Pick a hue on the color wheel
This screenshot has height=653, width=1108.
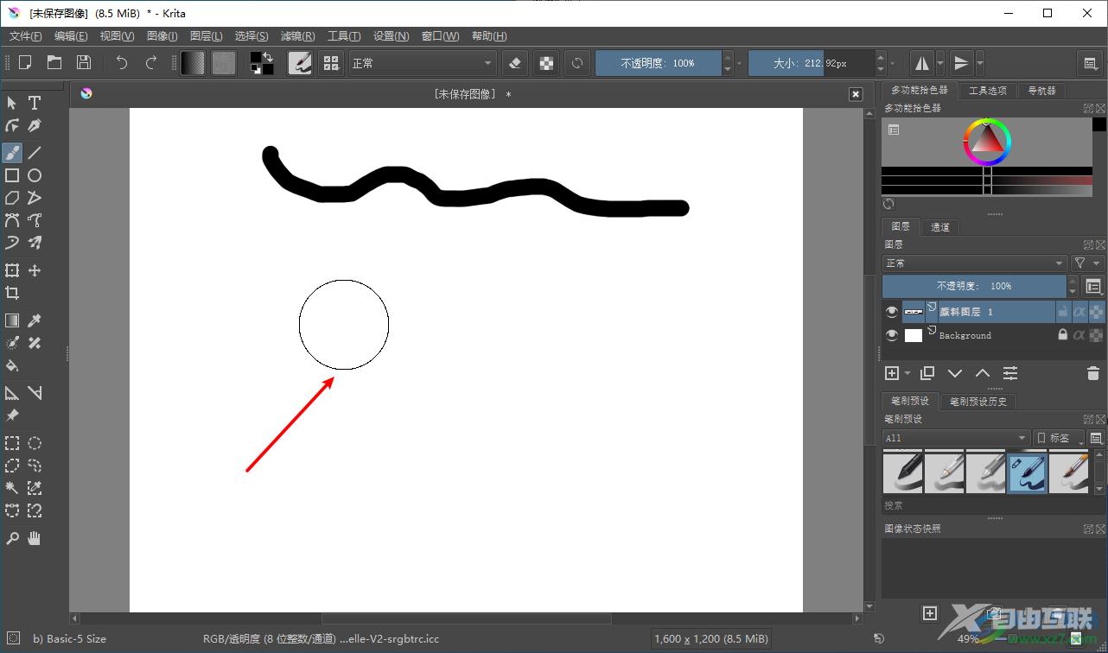pos(987,142)
